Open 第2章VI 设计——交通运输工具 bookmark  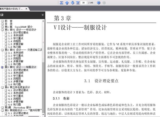(23, 50)
